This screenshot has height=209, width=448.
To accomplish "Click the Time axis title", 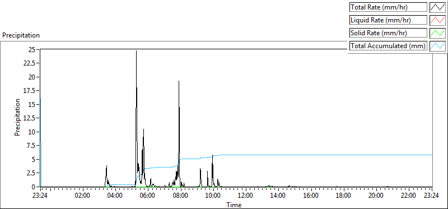I will click(234, 205).
